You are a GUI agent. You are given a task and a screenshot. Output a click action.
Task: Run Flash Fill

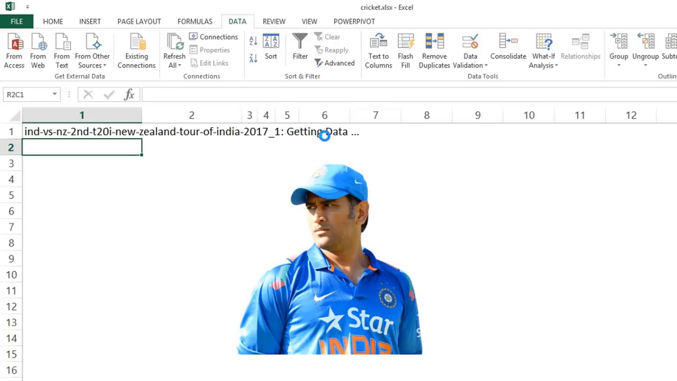point(406,51)
